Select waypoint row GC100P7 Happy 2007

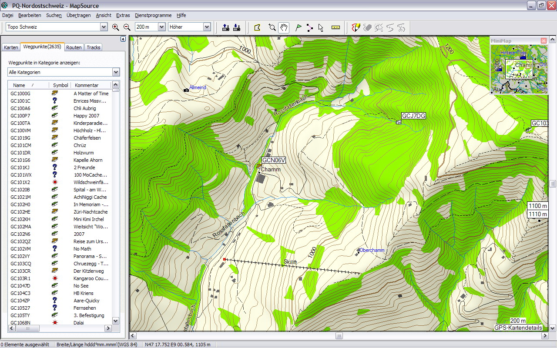click(x=60, y=116)
